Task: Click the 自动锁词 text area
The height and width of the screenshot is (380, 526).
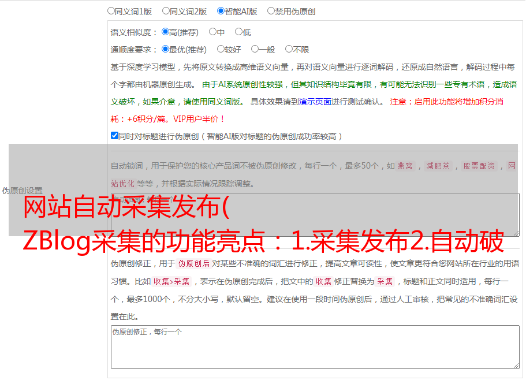Action: click(315, 215)
